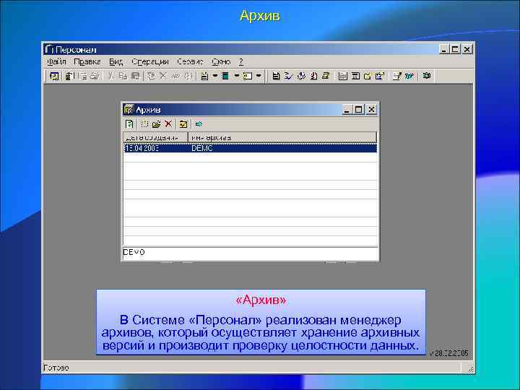Sort by the Дата создания column header
This screenshot has height=390, width=520.
coord(155,137)
